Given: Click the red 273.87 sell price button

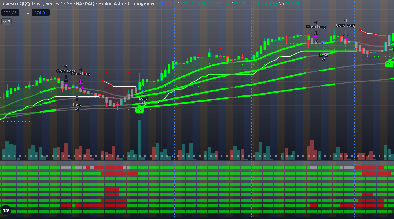Looking at the screenshot, I should pos(10,13).
